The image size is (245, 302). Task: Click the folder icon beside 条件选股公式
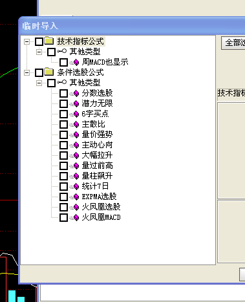tap(49, 72)
